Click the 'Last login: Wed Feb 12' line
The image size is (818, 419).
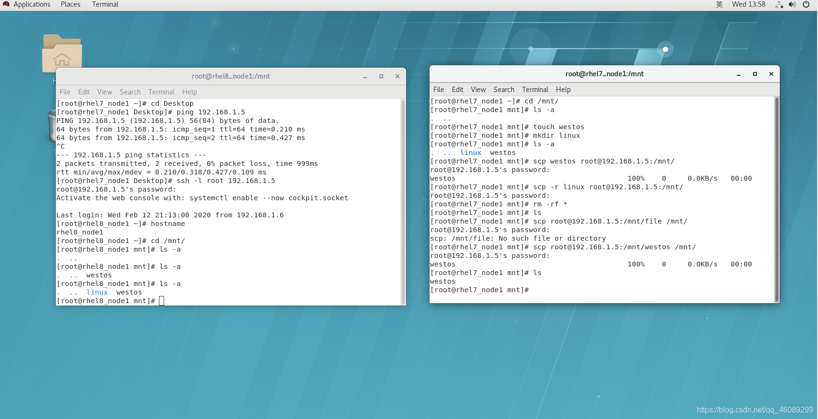coord(170,215)
